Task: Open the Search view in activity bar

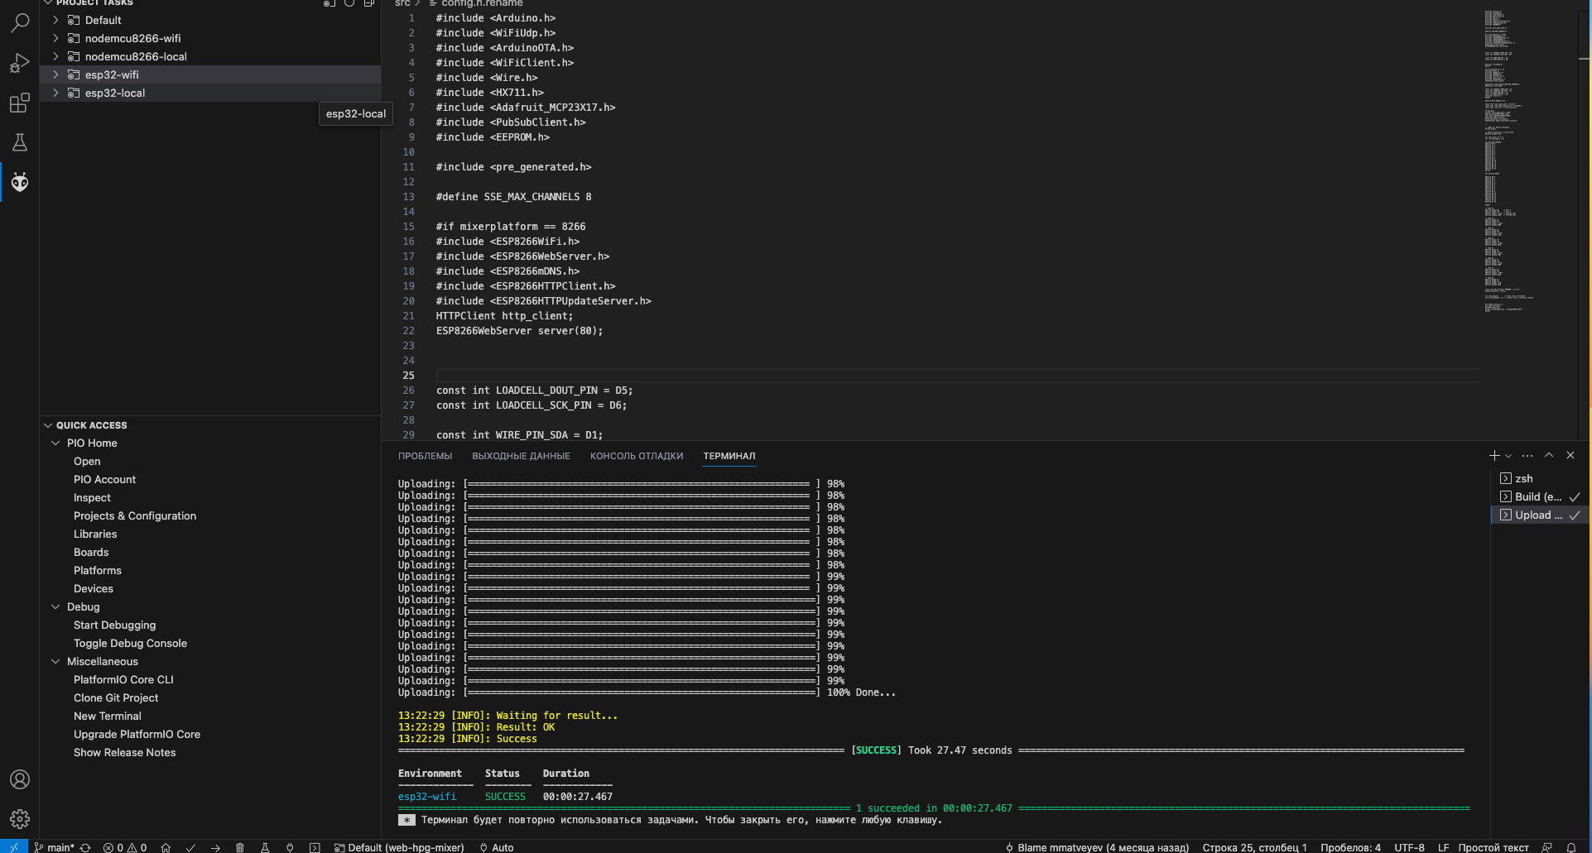Action: 20,23
